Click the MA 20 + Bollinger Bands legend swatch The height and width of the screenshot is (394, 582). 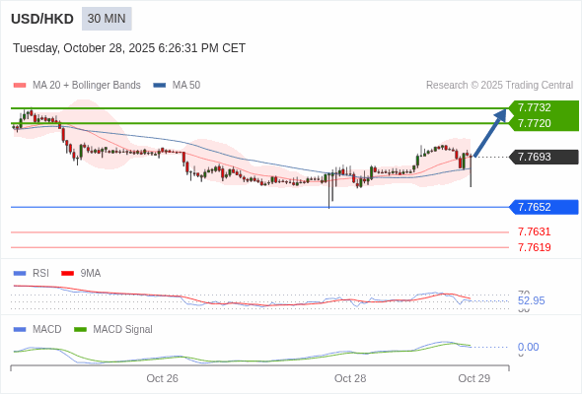[x=20, y=86]
